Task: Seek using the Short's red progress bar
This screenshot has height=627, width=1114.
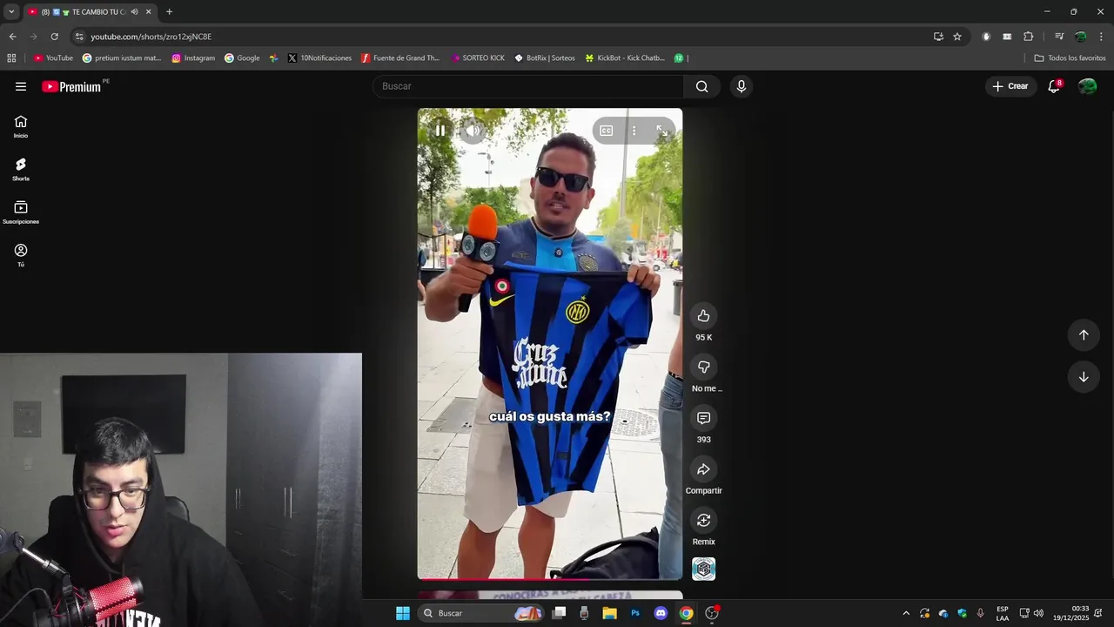Action: [550, 579]
